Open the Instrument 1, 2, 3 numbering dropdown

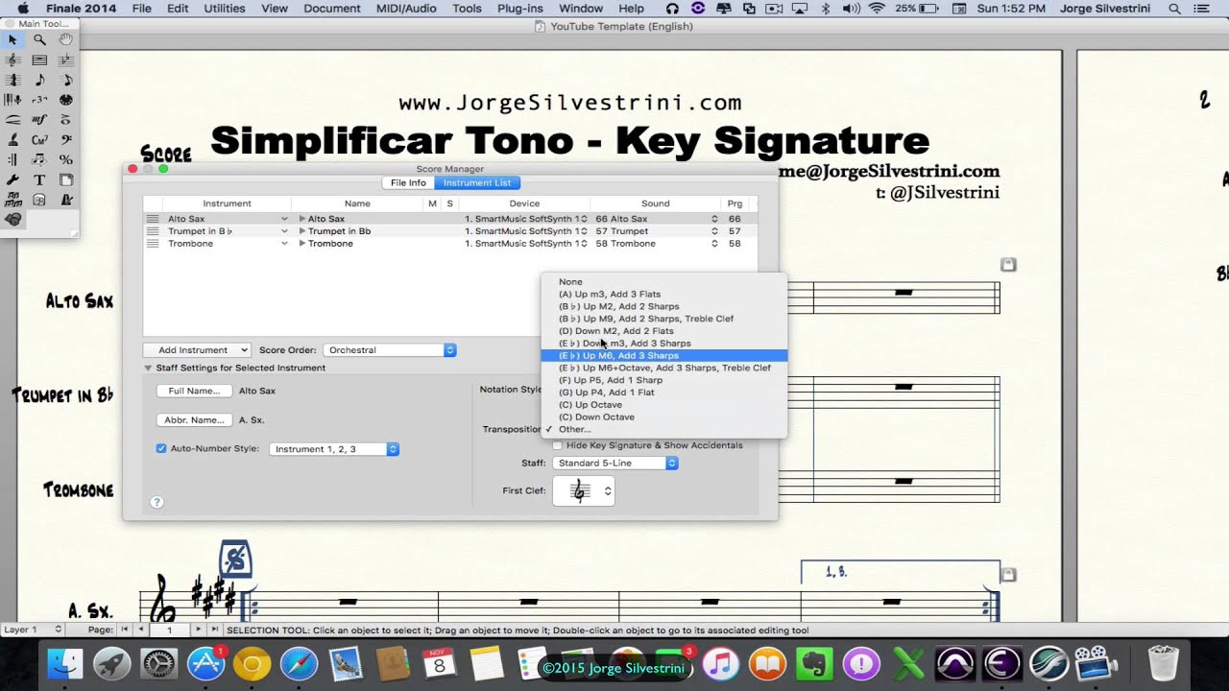(334, 449)
